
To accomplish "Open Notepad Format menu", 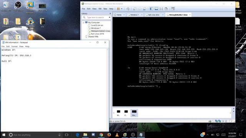I will tap(15, 46).
